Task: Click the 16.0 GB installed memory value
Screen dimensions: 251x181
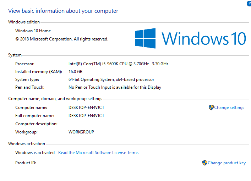Action: pos(75,72)
